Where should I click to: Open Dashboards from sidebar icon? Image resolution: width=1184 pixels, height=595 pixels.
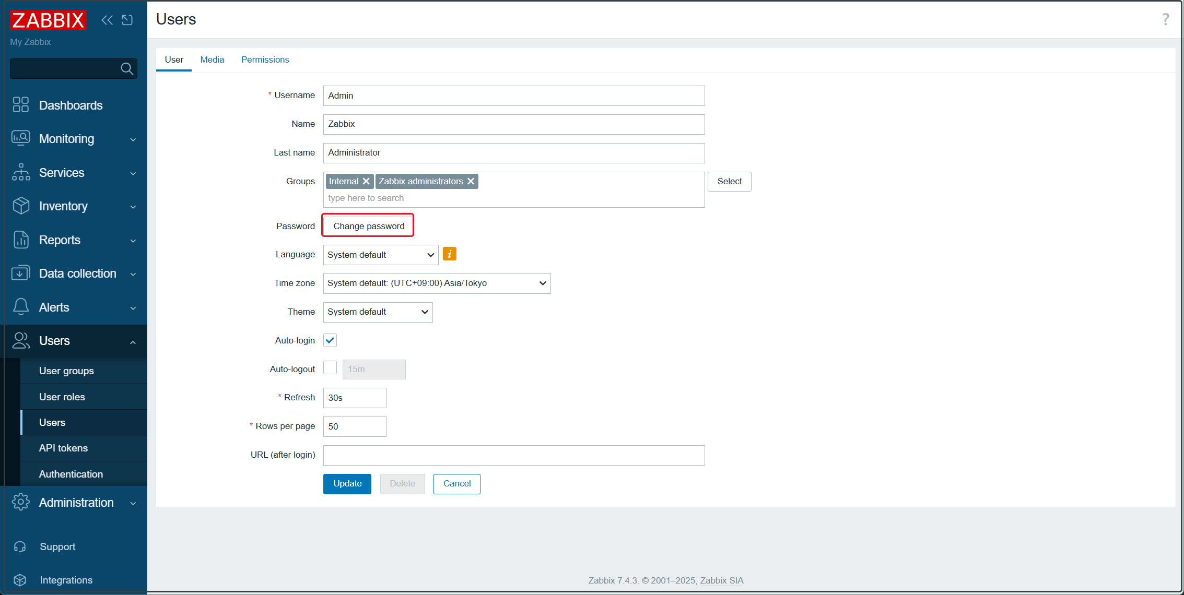[21, 105]
